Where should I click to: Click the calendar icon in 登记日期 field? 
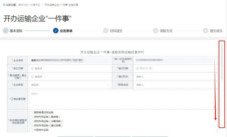click(137, 68)
